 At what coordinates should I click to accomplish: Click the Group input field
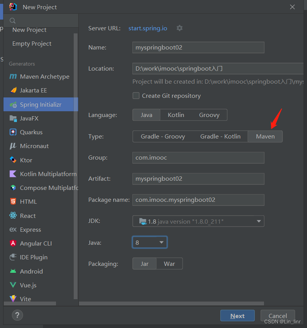click(198, 158)
